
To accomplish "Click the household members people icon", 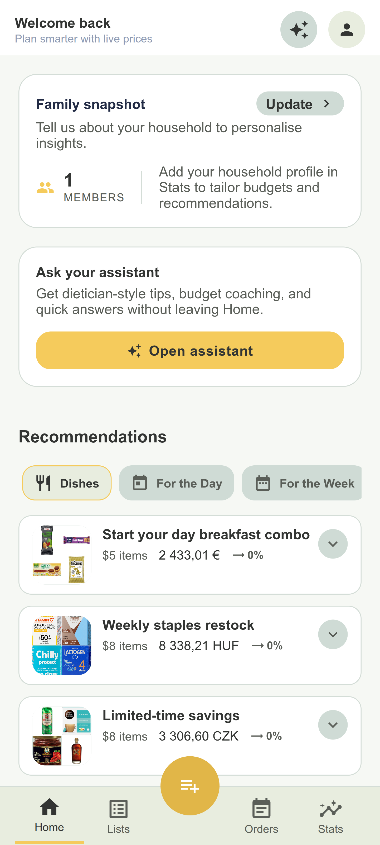I will (x=45, y=188).
